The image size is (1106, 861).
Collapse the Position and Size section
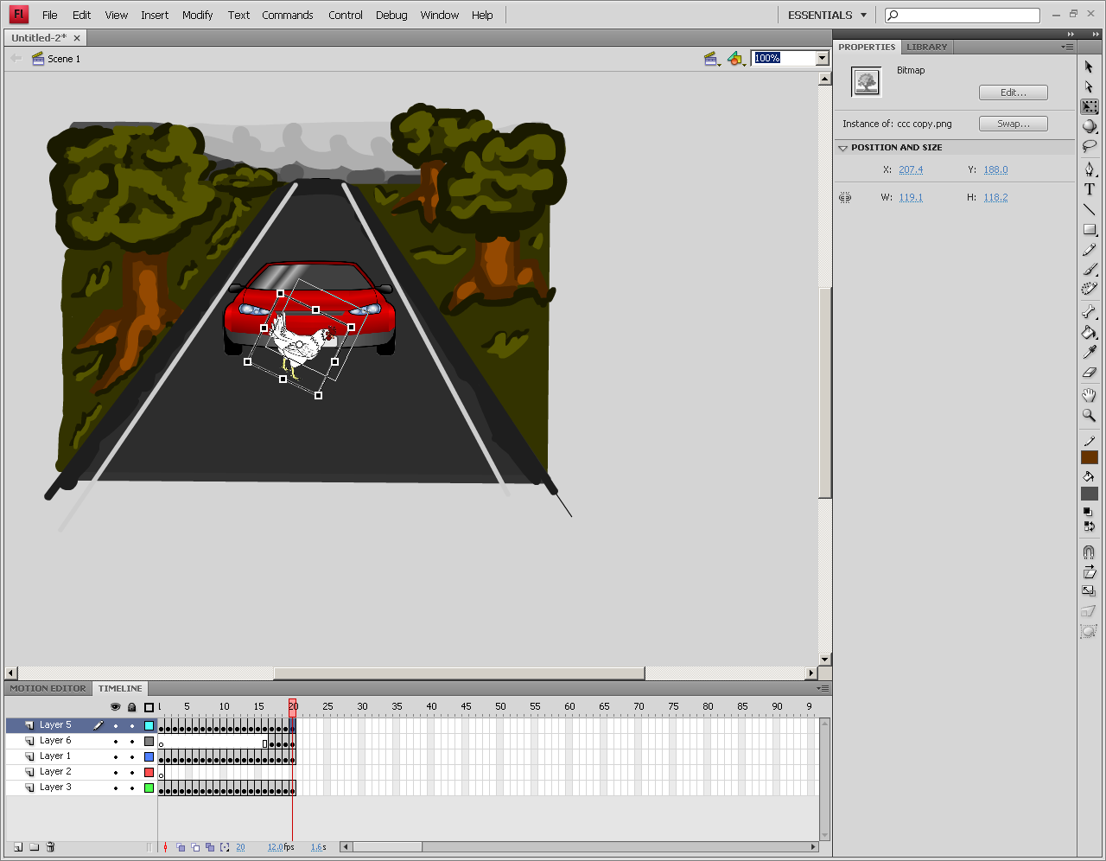pos(843,148)
